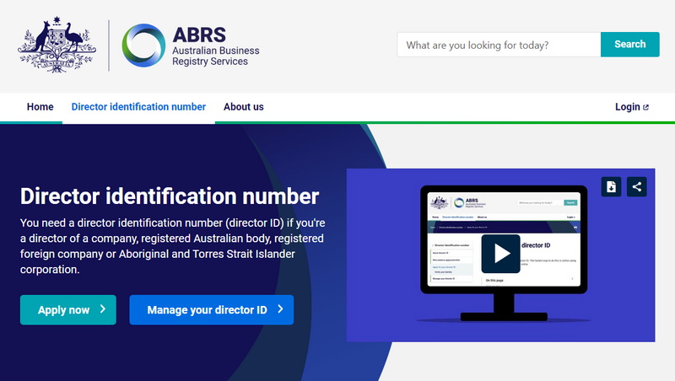Image resolution: width=675 pixels, height=381 pixels.
Task: Click the chevron on the Apply now button
Action: coord(103,309)
